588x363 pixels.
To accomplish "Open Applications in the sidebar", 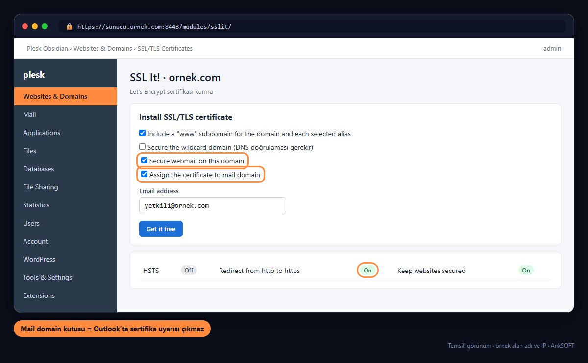I will tap(66, 133).
